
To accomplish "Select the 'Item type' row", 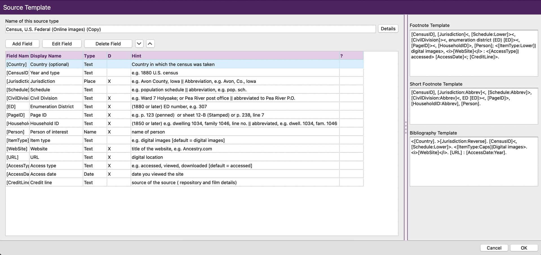I will (185, 140).
